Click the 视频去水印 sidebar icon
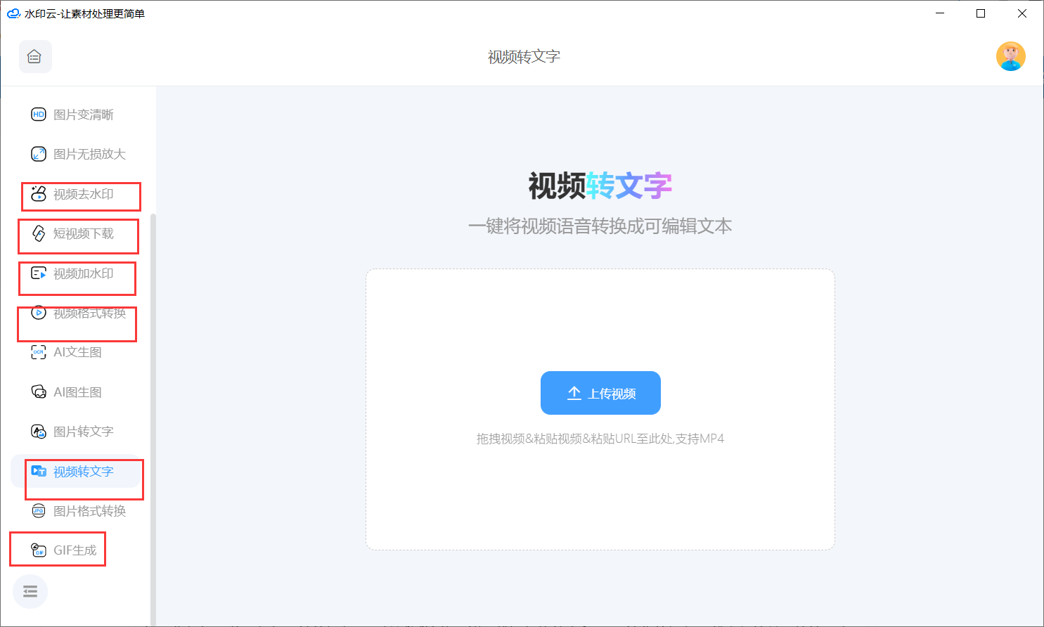Image resolution: width=1044 pixels, height=627 pixels. point(39,194)
